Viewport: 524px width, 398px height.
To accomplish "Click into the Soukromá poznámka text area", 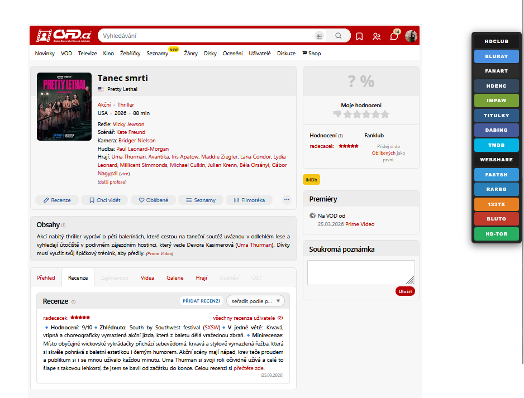I will click(x=361, y=273).
